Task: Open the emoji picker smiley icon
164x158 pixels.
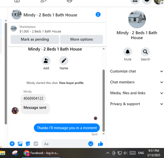Action: coord(91,144)
